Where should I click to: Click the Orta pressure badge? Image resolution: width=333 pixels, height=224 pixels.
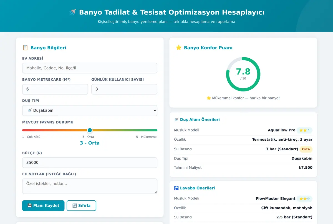[x=306, y=149]
